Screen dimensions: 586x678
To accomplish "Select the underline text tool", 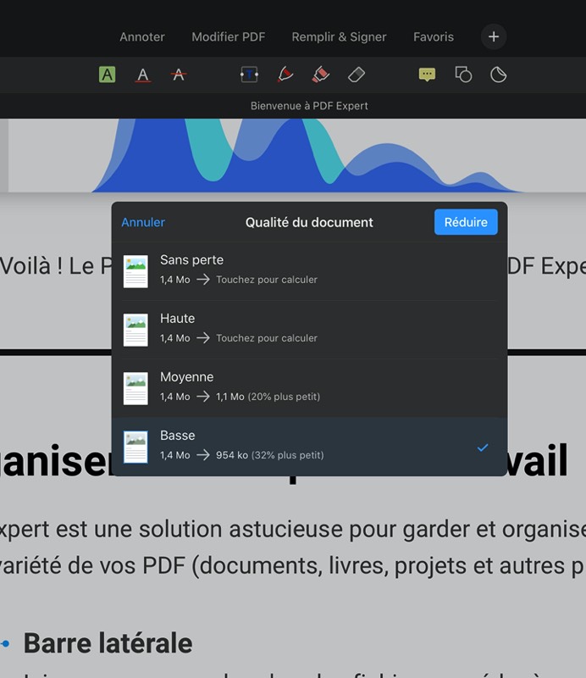I will (142, 75).
